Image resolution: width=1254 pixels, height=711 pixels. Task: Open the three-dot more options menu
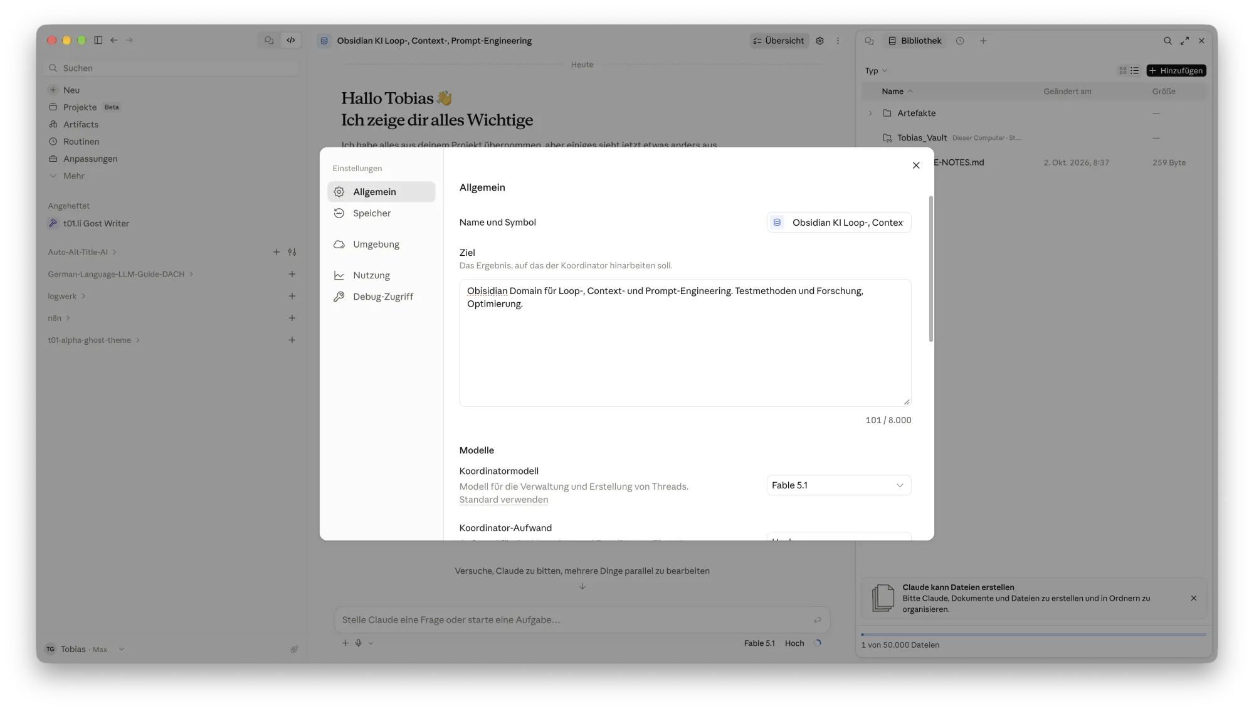[838, 41]
